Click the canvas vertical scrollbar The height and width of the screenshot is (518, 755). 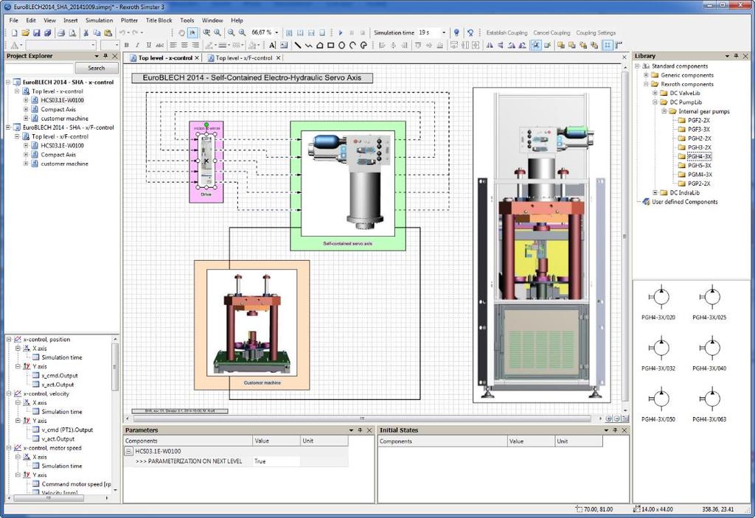coord(625,237)
